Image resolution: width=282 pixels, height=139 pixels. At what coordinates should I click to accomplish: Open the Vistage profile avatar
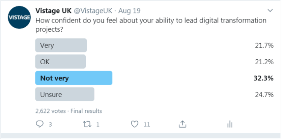19,17
